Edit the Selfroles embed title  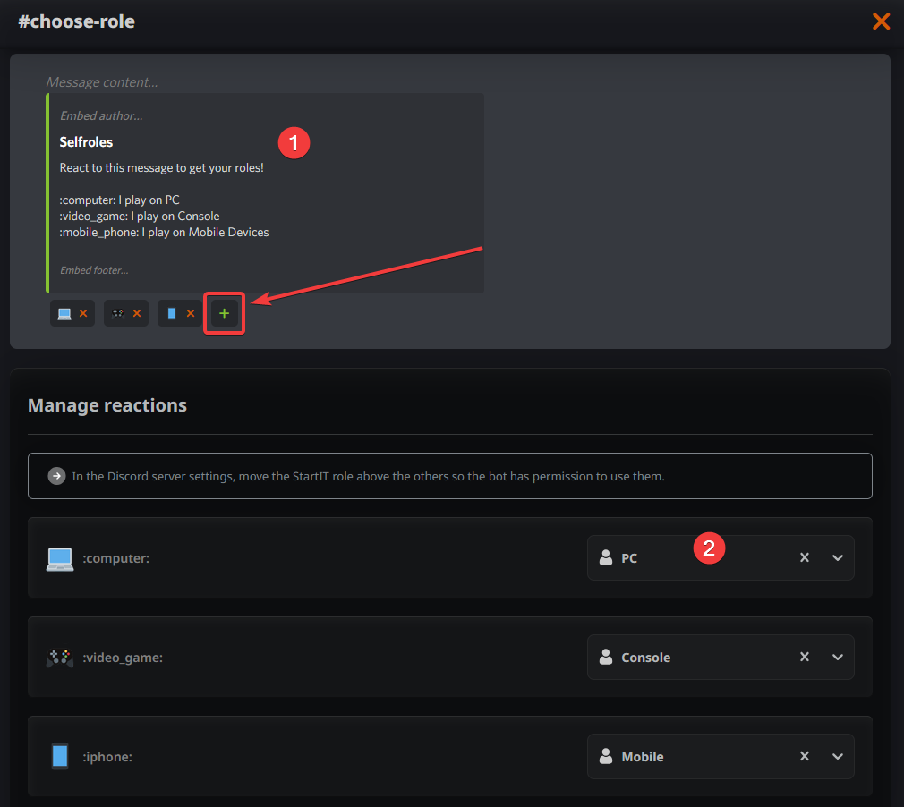(86, 142)
